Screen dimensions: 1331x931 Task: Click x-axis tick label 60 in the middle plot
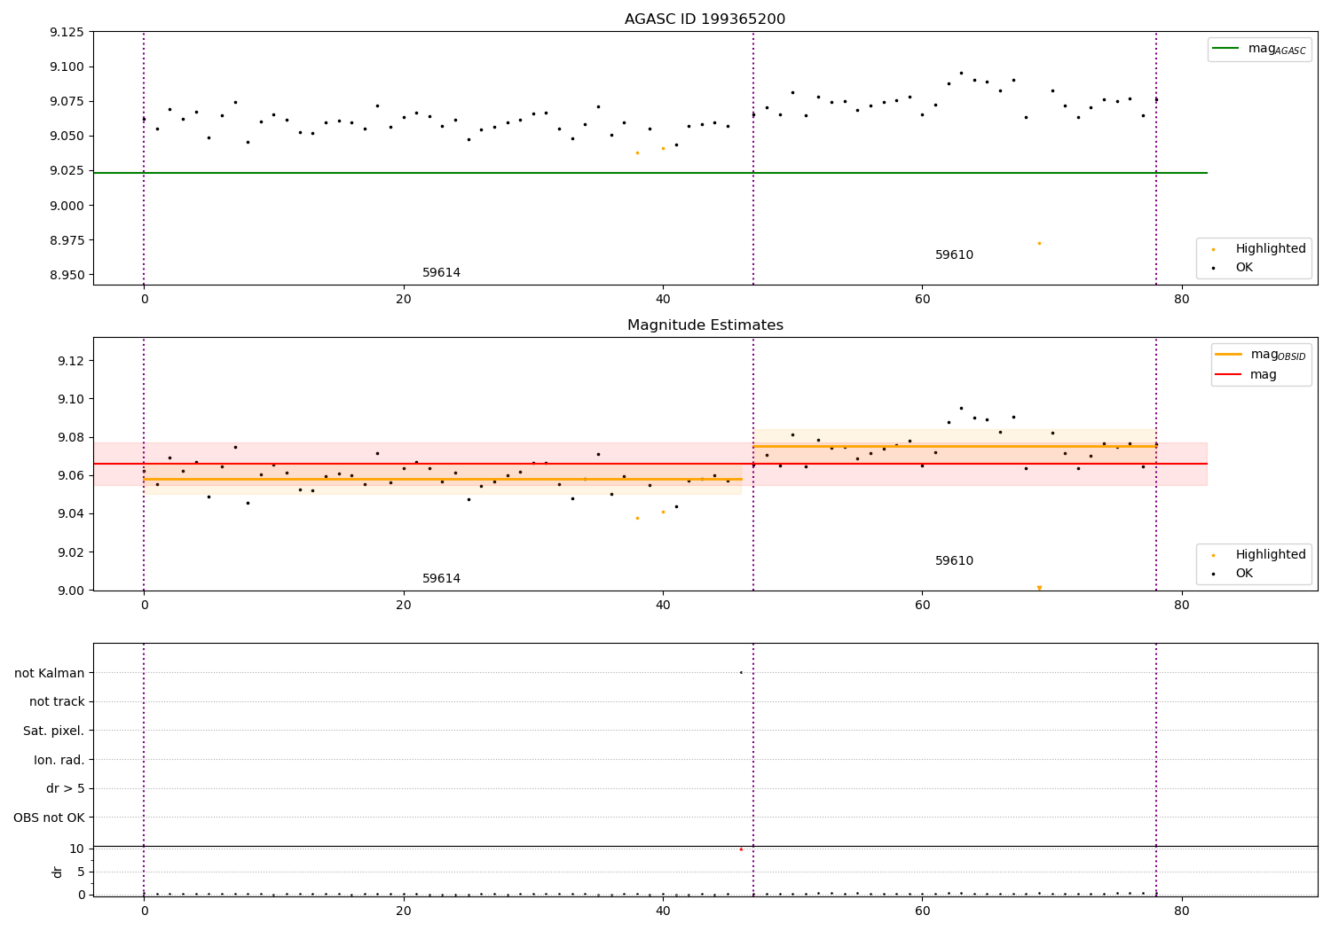(x=922, y=606)
